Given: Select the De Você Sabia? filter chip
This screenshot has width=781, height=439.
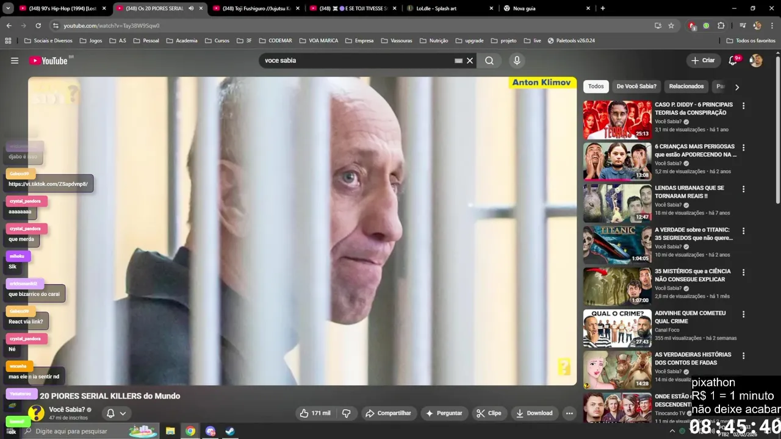Looking at the screenshot, I should tap(636, 87).
